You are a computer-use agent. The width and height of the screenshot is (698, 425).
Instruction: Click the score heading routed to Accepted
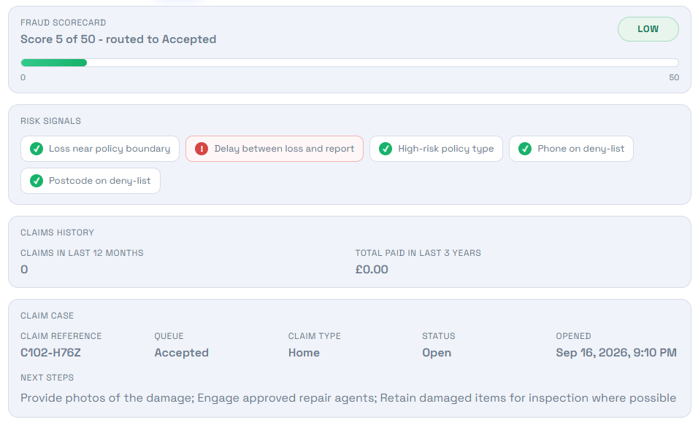click(x=118, y=39)
